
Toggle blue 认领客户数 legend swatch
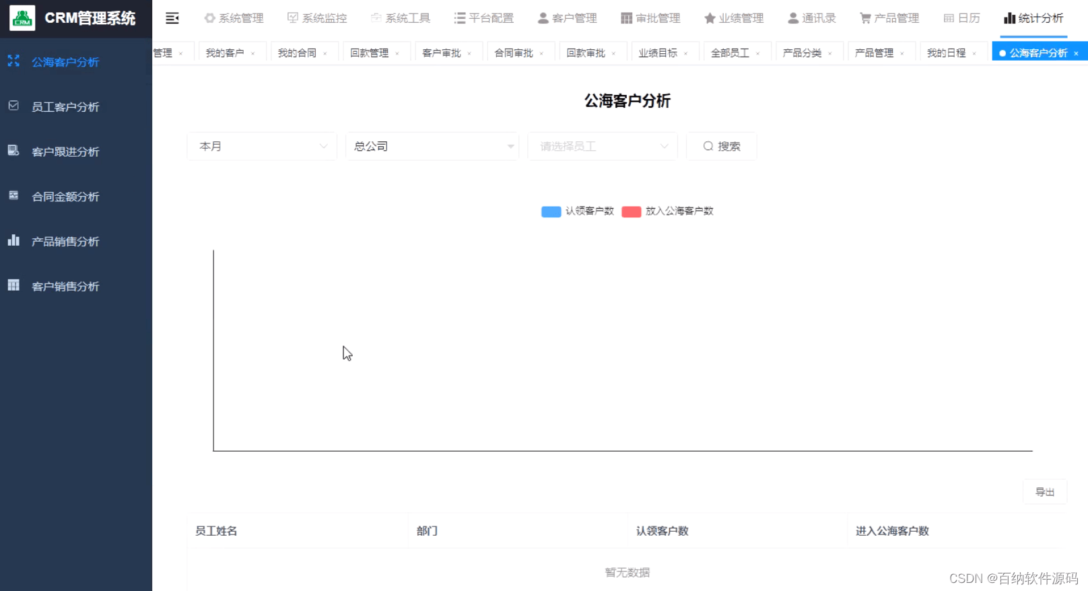pyautogui.click(x=551, y=211)
